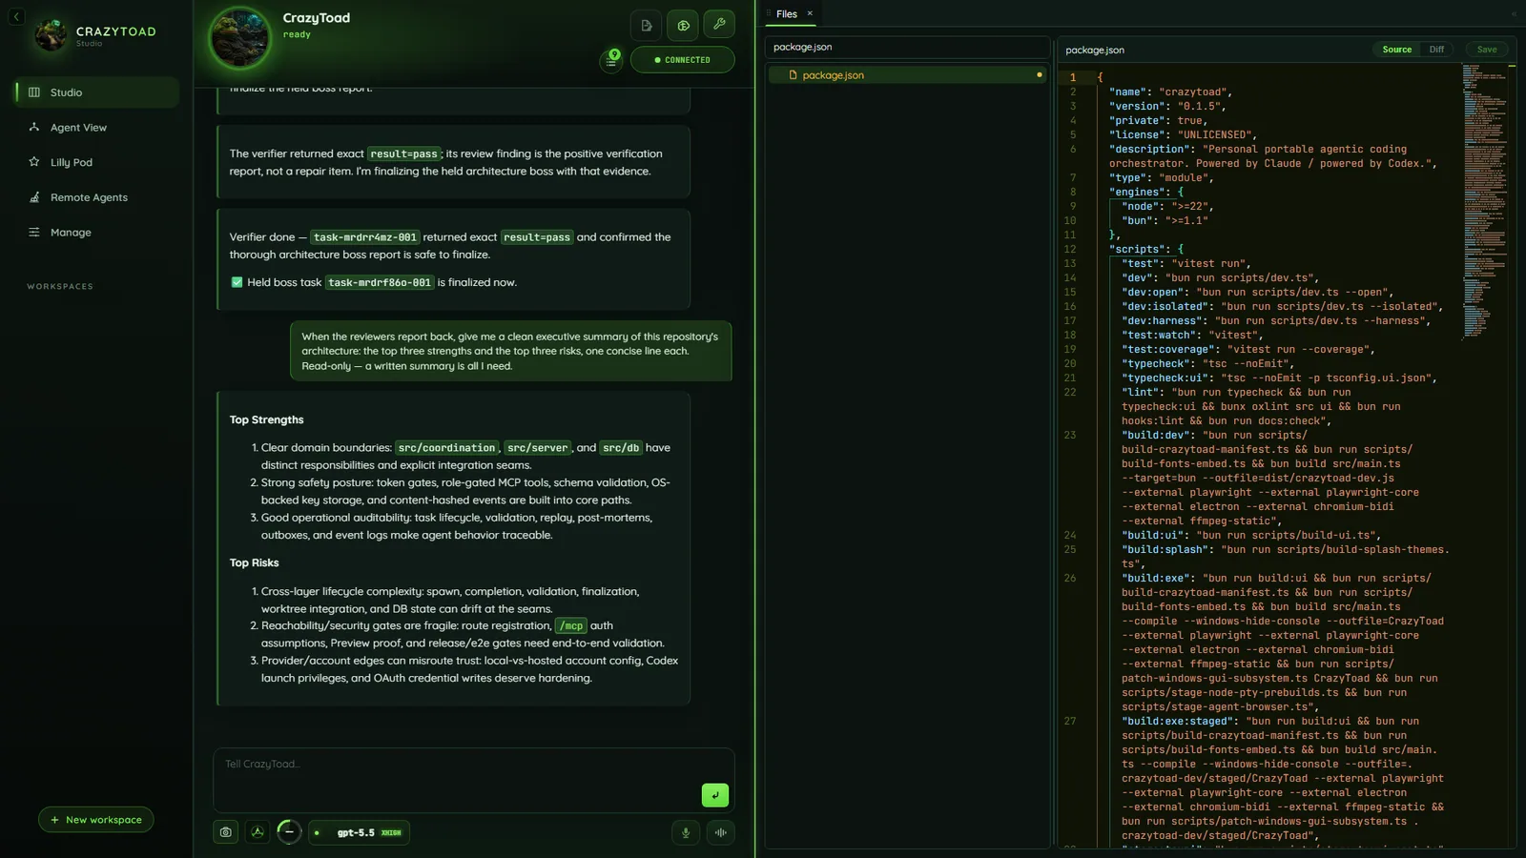Start voice mode waveform button
The width and height of the screenshot is (1526, 858).
[x=721, y=832]
